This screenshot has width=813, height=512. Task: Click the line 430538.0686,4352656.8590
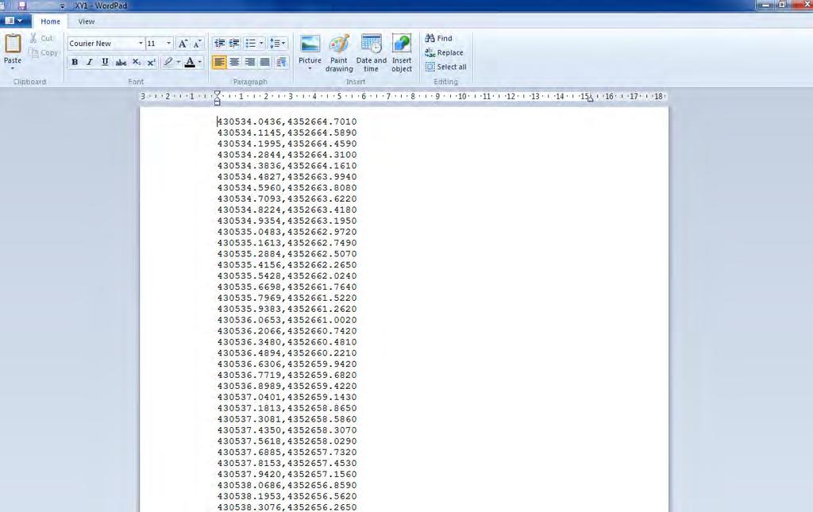point(287,485)
